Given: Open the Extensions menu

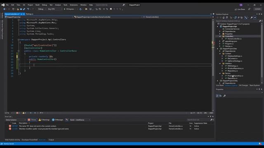Looking at the screenshot, I should (x=74, y=5).
